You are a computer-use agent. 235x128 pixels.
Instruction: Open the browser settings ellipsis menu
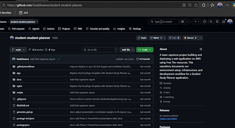tap(227, 5)
